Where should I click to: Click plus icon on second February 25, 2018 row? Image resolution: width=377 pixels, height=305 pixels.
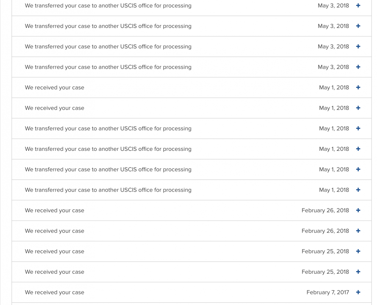point(358,272)
